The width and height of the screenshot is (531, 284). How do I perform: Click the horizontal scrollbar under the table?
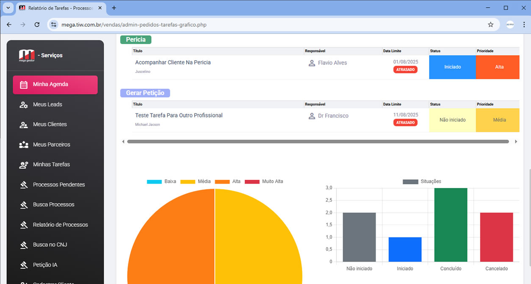(318, 142)
